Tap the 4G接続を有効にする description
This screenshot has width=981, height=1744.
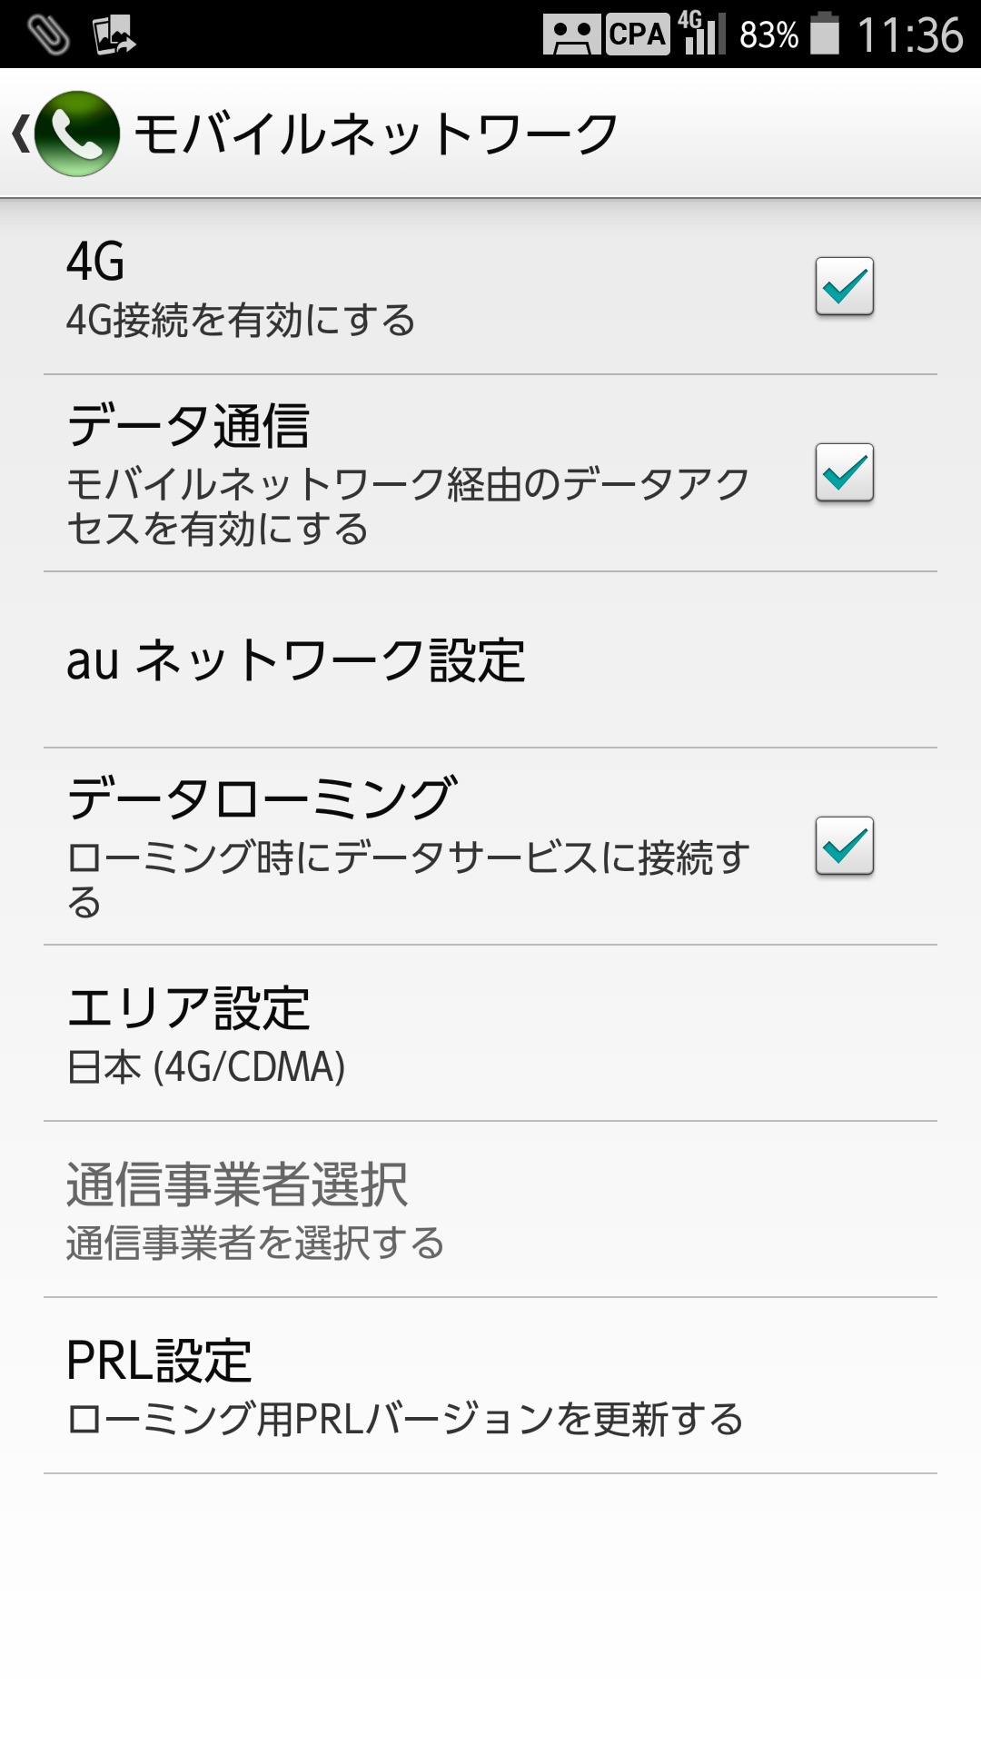click(241, 321)
